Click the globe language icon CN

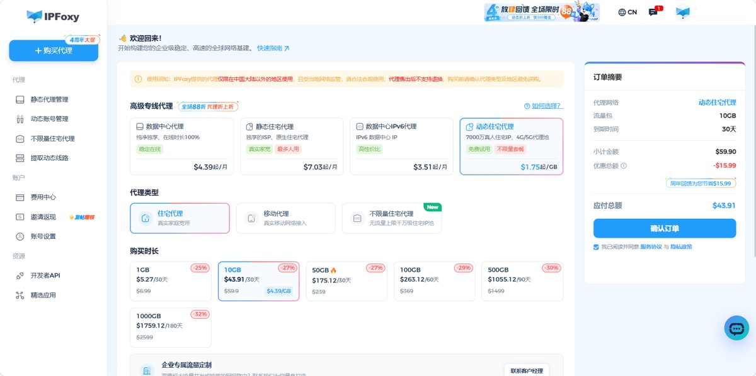[627, 12]
